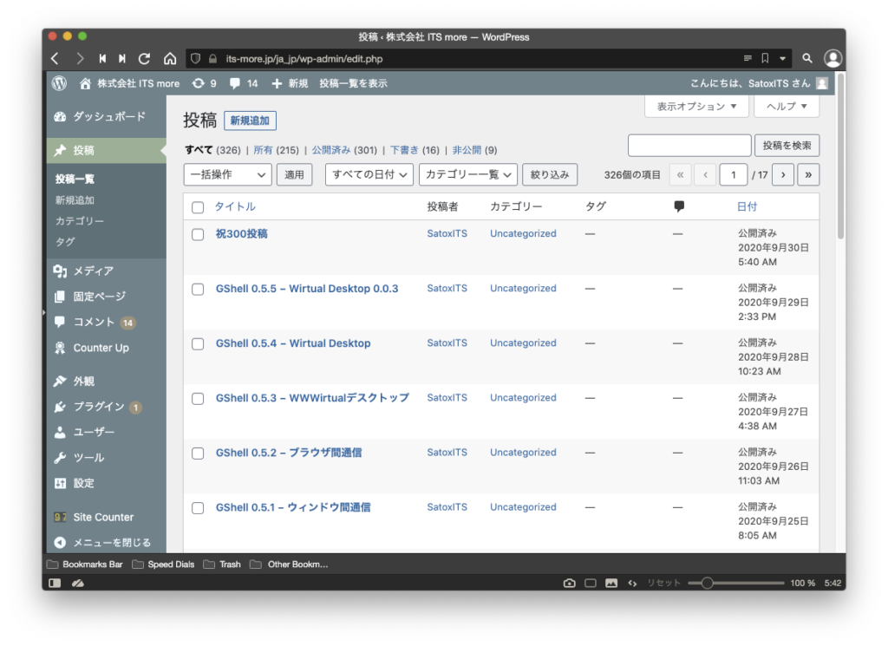
Task: Open the browser user profile icon
Action: (832, 59)
